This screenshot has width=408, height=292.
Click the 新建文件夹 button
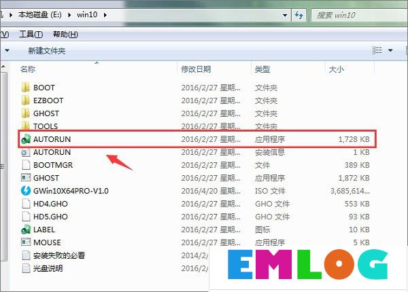46,51
